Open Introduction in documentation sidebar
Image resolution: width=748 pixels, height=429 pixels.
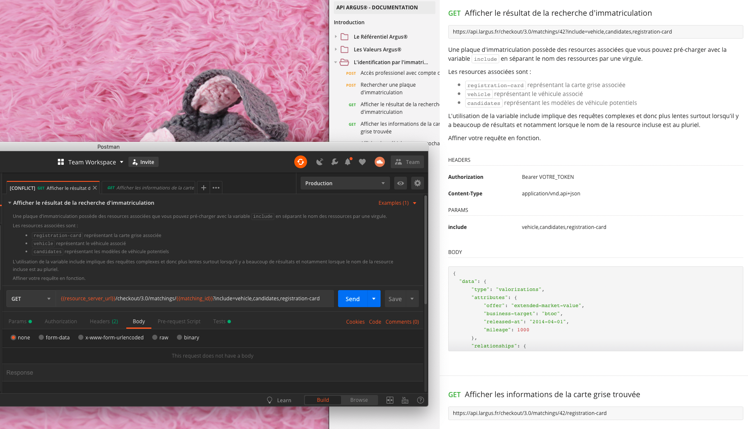coord(349,23)
